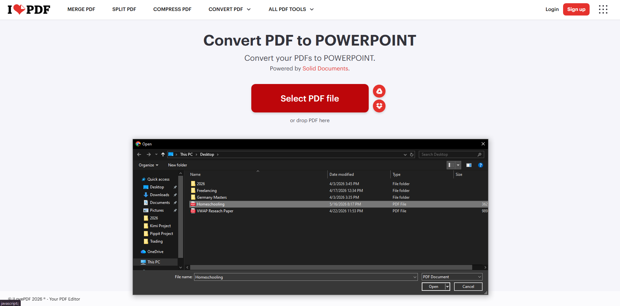620x306 pixels.
Task: Go up one folder level
Action: [163, 154]
